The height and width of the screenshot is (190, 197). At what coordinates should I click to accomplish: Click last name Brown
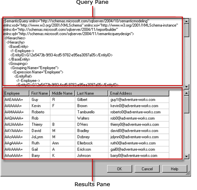[x=82, y=106]
